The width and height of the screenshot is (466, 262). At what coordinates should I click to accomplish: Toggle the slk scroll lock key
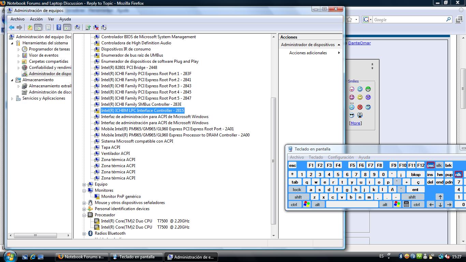pyautogui.click(x=439, y=165)
